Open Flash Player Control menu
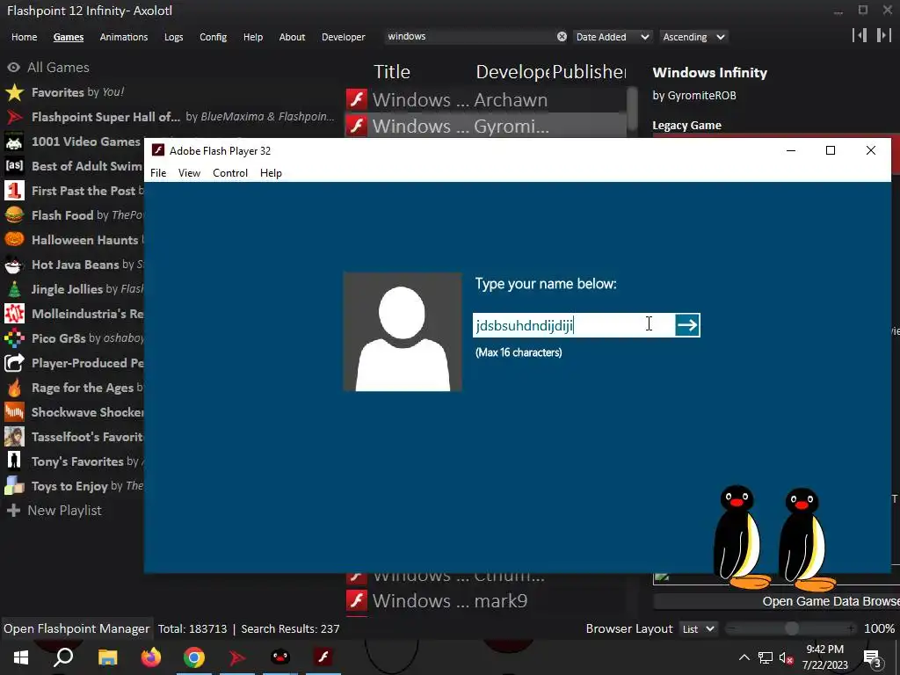The image size is (900, 675). [x=230, y=173]
